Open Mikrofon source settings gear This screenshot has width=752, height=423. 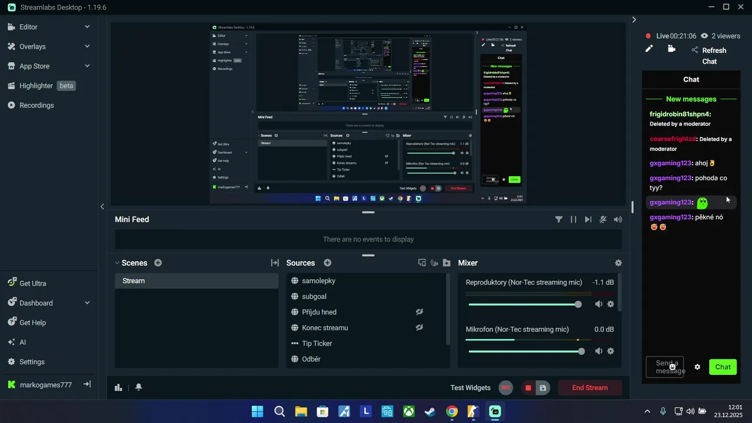click(610, 351)
